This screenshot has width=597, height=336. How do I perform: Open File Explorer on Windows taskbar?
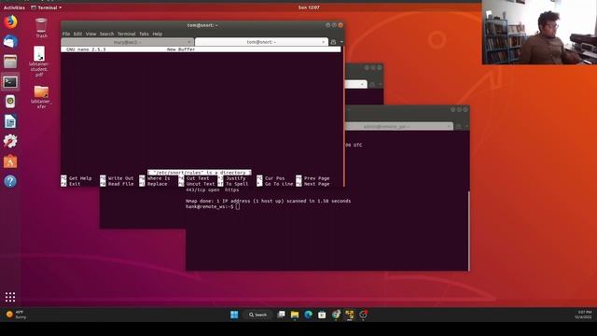295,315
